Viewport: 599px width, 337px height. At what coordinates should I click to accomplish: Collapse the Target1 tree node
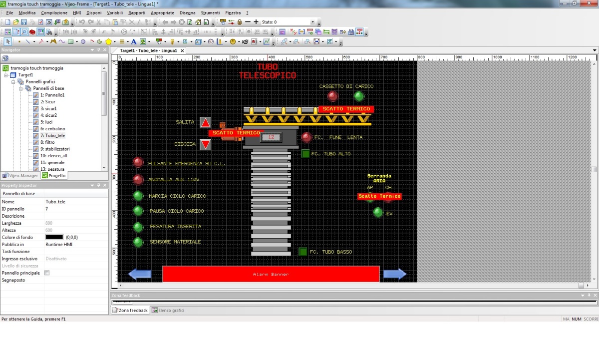pyautogui.click(x=6, y=75)
